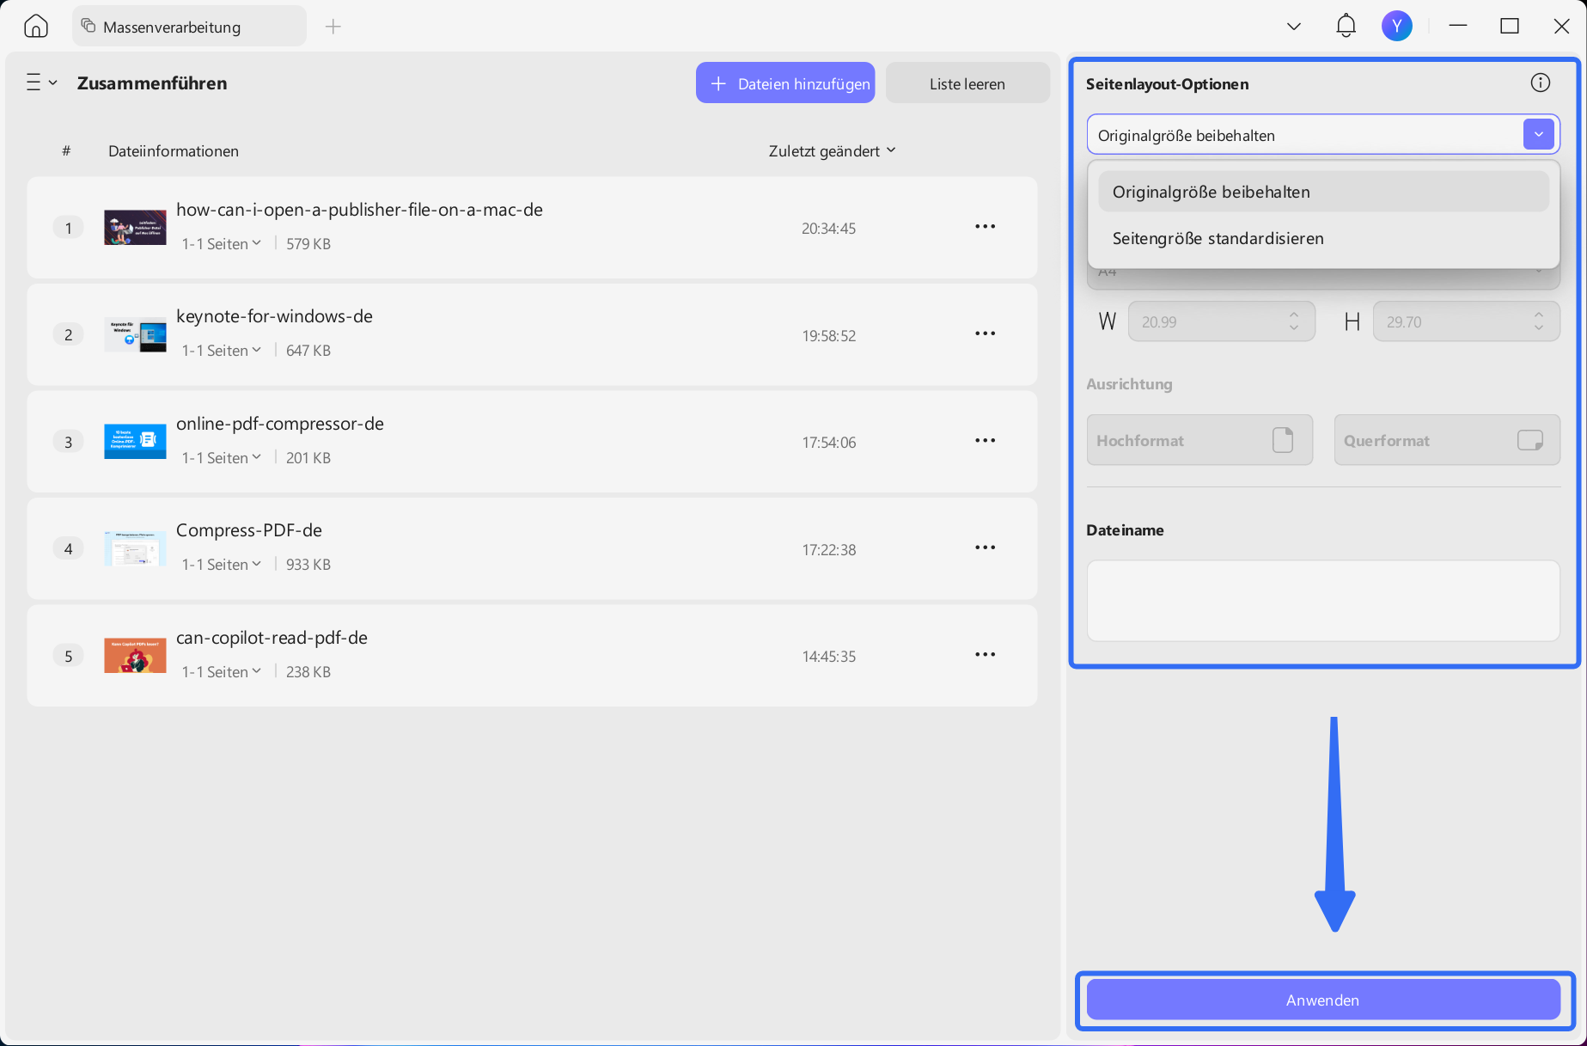Decrease the height value stepper
The width and height of the screenshot is (1587, 1046).
point(1539,328)
